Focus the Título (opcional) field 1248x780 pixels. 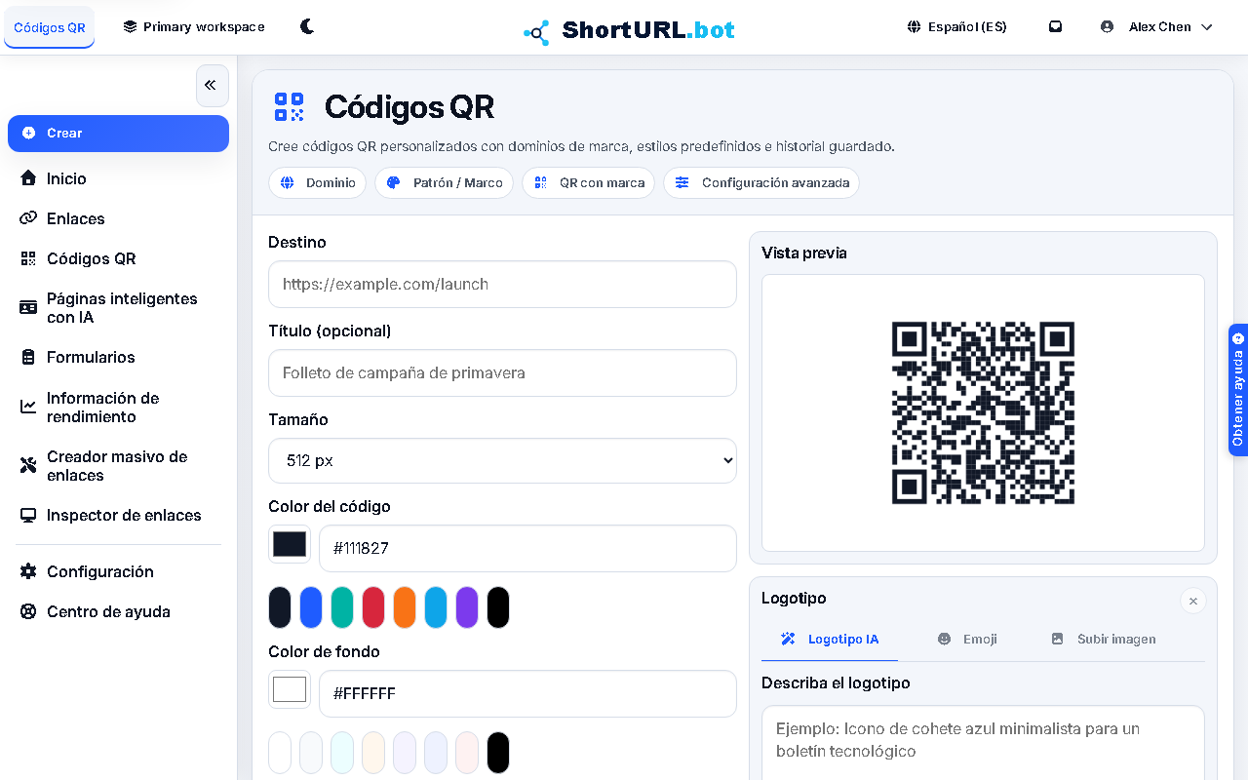tap(502, 372)
